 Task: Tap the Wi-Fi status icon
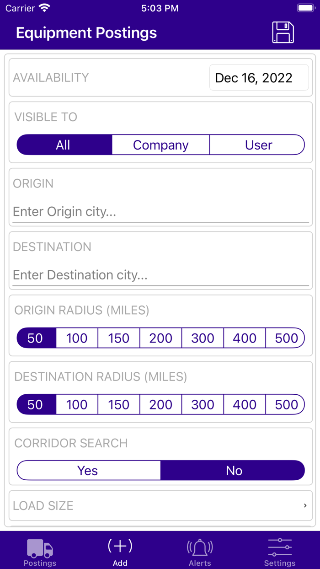click(43, 7)
